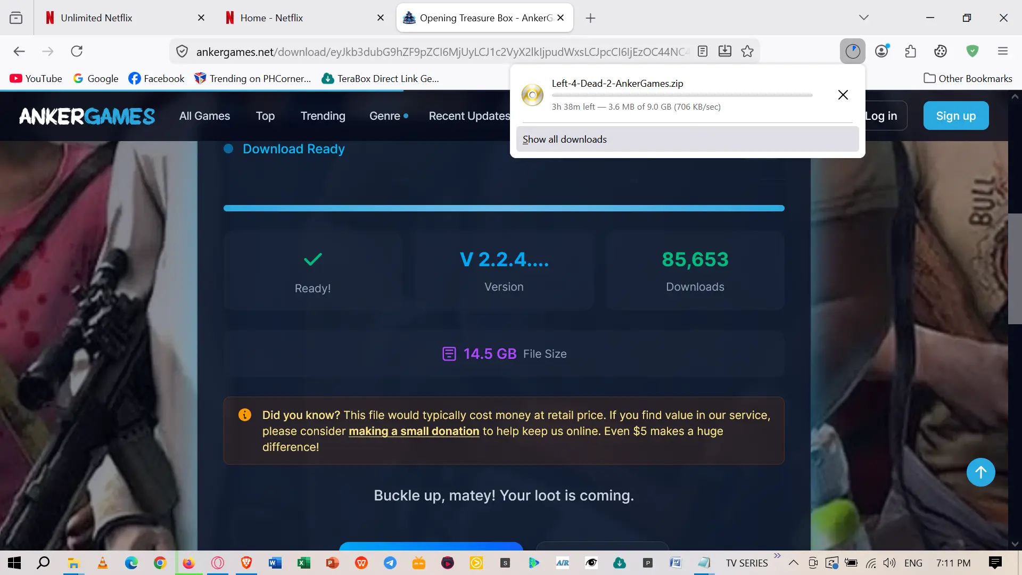This screenshot has width=1022, height=575.
Task: Expand the Genre menu
Action: (389, 116)
